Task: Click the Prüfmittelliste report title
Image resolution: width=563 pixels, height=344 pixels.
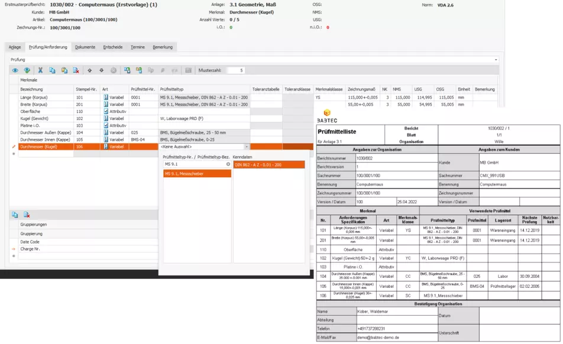Action: pyautogui.click(x=337, y=132)
